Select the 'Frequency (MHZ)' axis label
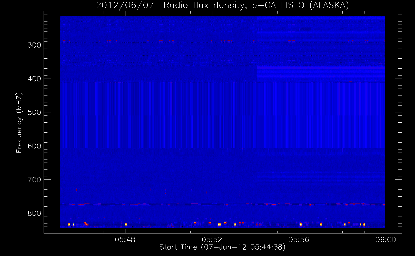 pos(19,123)
